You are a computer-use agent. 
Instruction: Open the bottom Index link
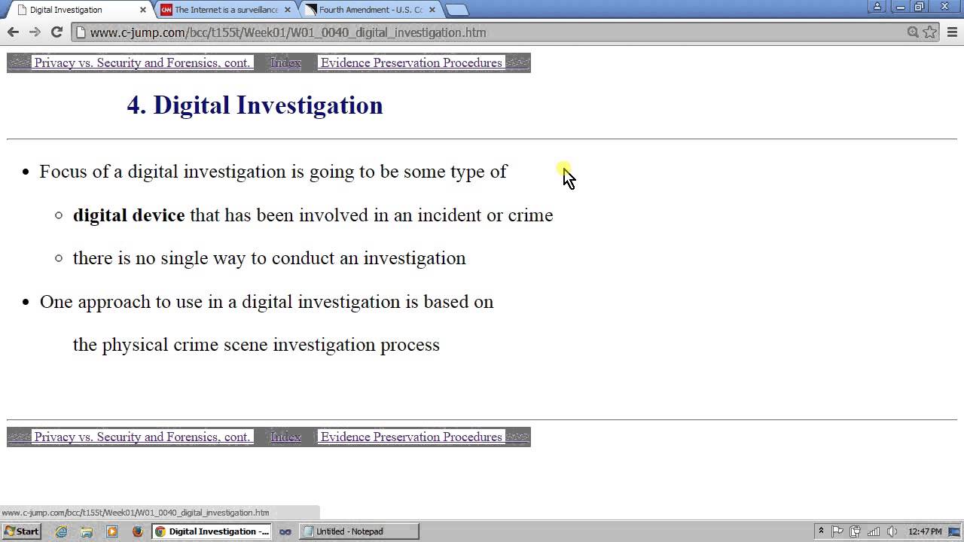(x=285, y=437)
